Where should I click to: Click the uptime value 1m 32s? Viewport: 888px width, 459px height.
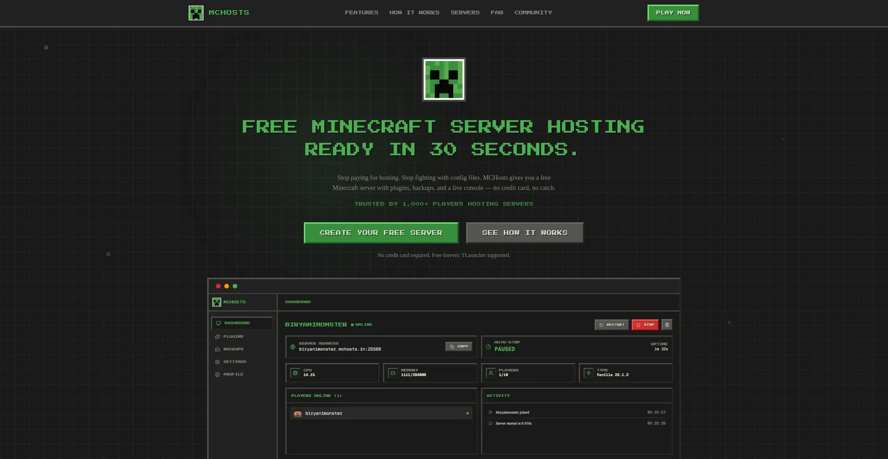tap(661, 349)
